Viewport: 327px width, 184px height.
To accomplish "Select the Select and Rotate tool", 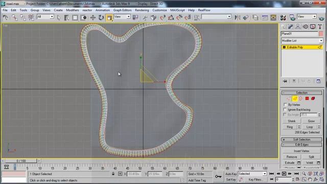I will point(101,17).
